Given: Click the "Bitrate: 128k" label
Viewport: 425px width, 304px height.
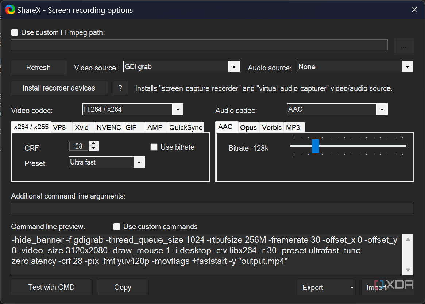Looking at the screenshot, I should [248, 148].
